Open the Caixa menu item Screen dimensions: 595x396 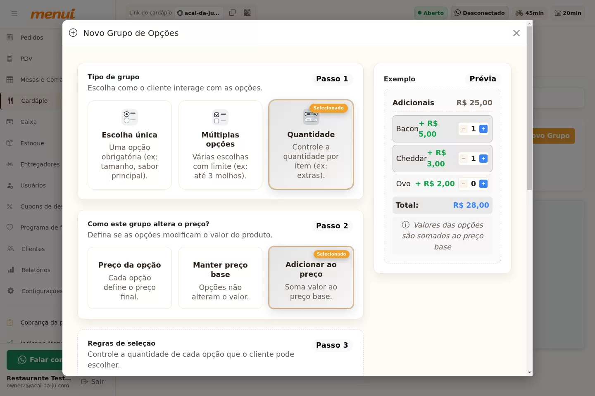tap(31, 122)
